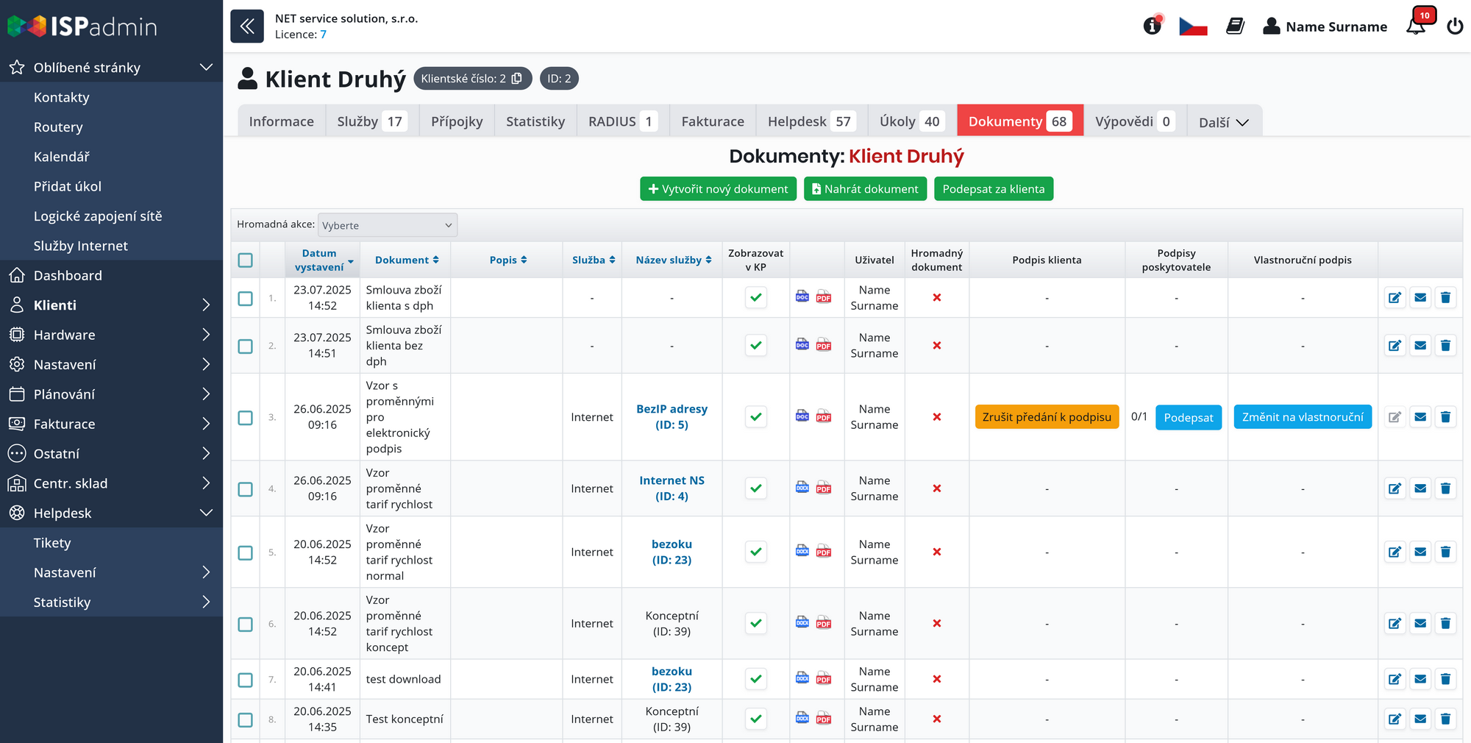Open the Hromadná akce dropdown
The image size is (1471, 743).
point(387,225)
